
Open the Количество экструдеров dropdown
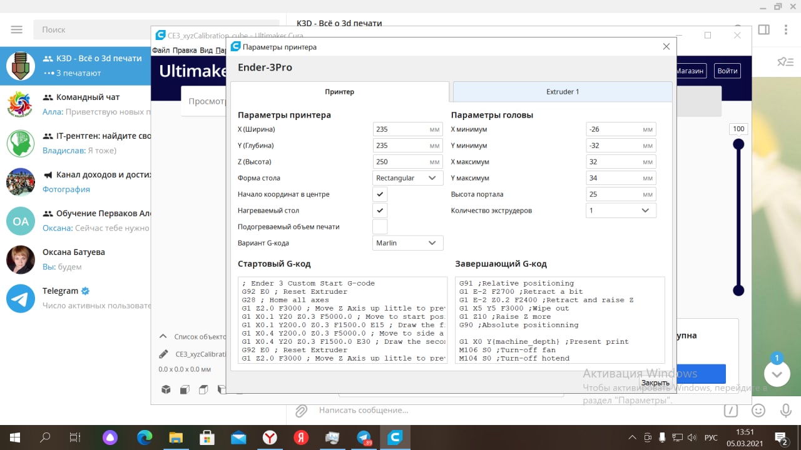point(621,211)
